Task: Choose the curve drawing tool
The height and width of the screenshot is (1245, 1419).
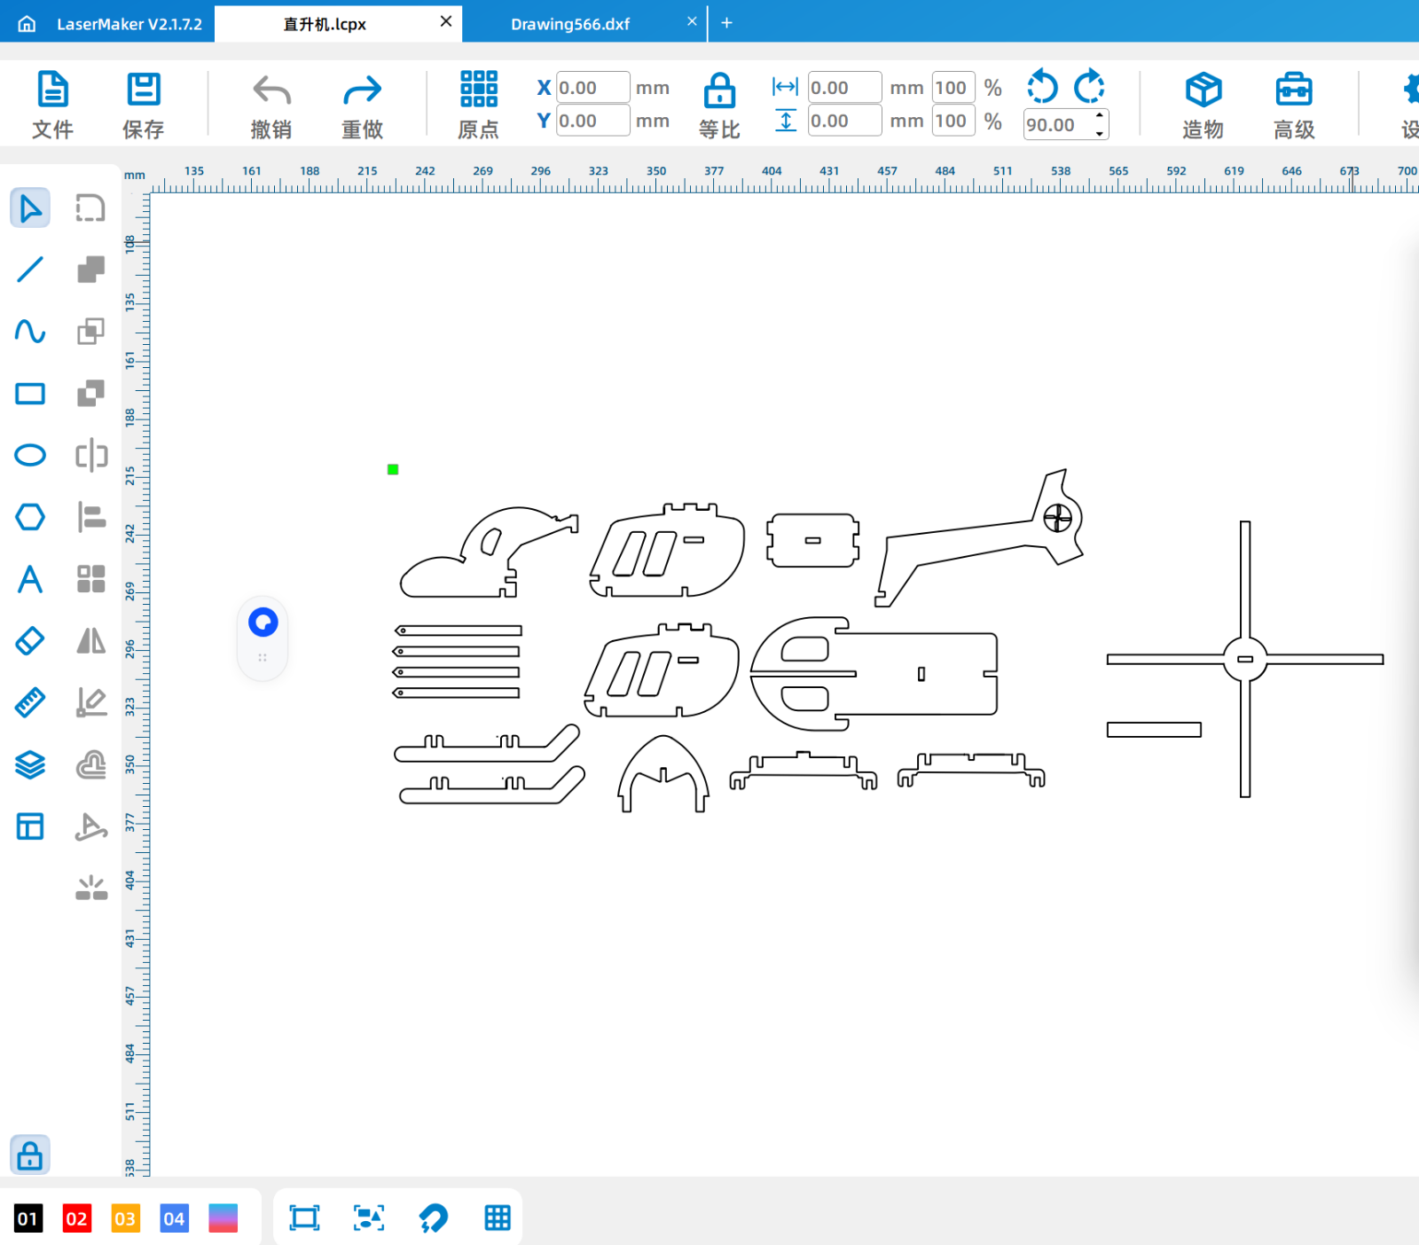Action: coord(30,332)
